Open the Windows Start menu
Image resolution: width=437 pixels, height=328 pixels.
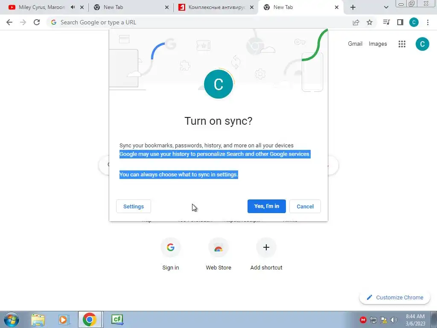pyautogui.click(x=11, y=319)
